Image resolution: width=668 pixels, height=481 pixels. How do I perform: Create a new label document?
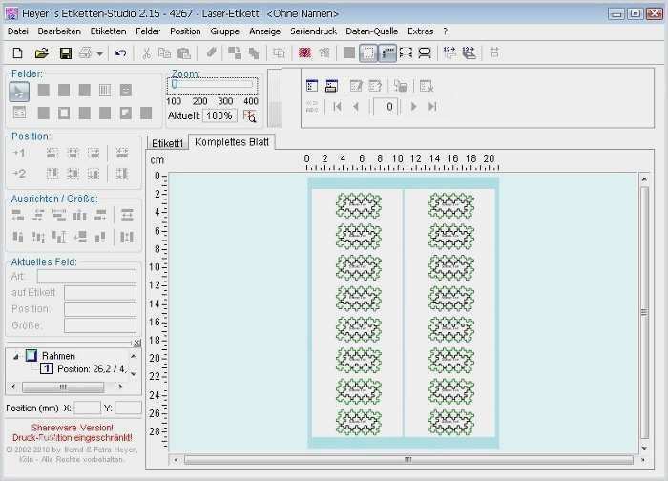[17, 53]
